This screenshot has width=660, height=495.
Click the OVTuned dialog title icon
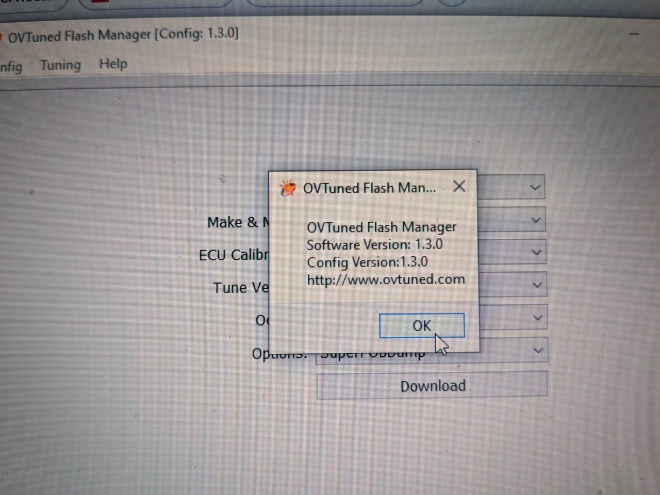pos(288,188)
